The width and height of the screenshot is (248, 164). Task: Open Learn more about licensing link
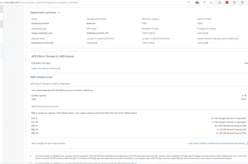click(44, 68)
